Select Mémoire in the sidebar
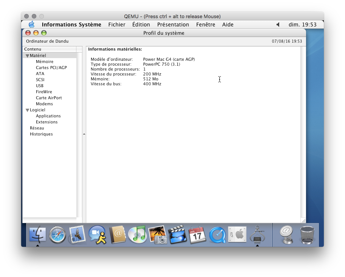 (x=44, y=62)
